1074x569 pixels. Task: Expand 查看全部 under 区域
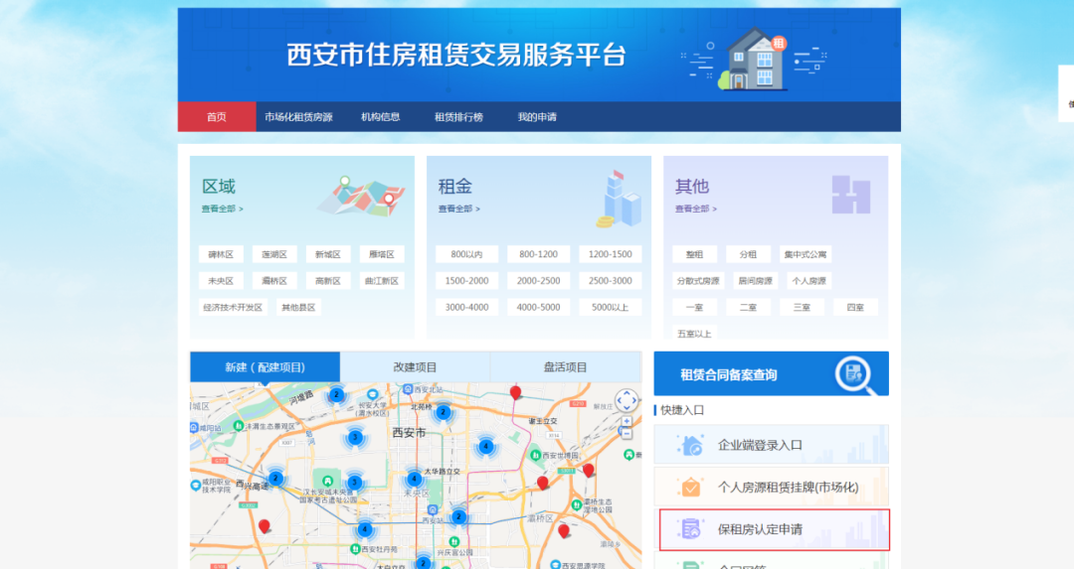tap(222, 210)
